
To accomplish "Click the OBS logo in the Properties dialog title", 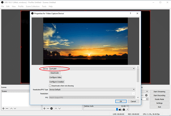I will click(x=32, y=13).
